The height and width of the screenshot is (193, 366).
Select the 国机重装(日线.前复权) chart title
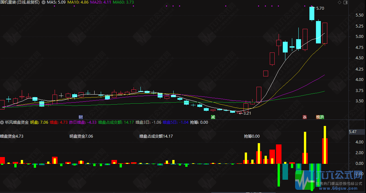coord(20,2)
